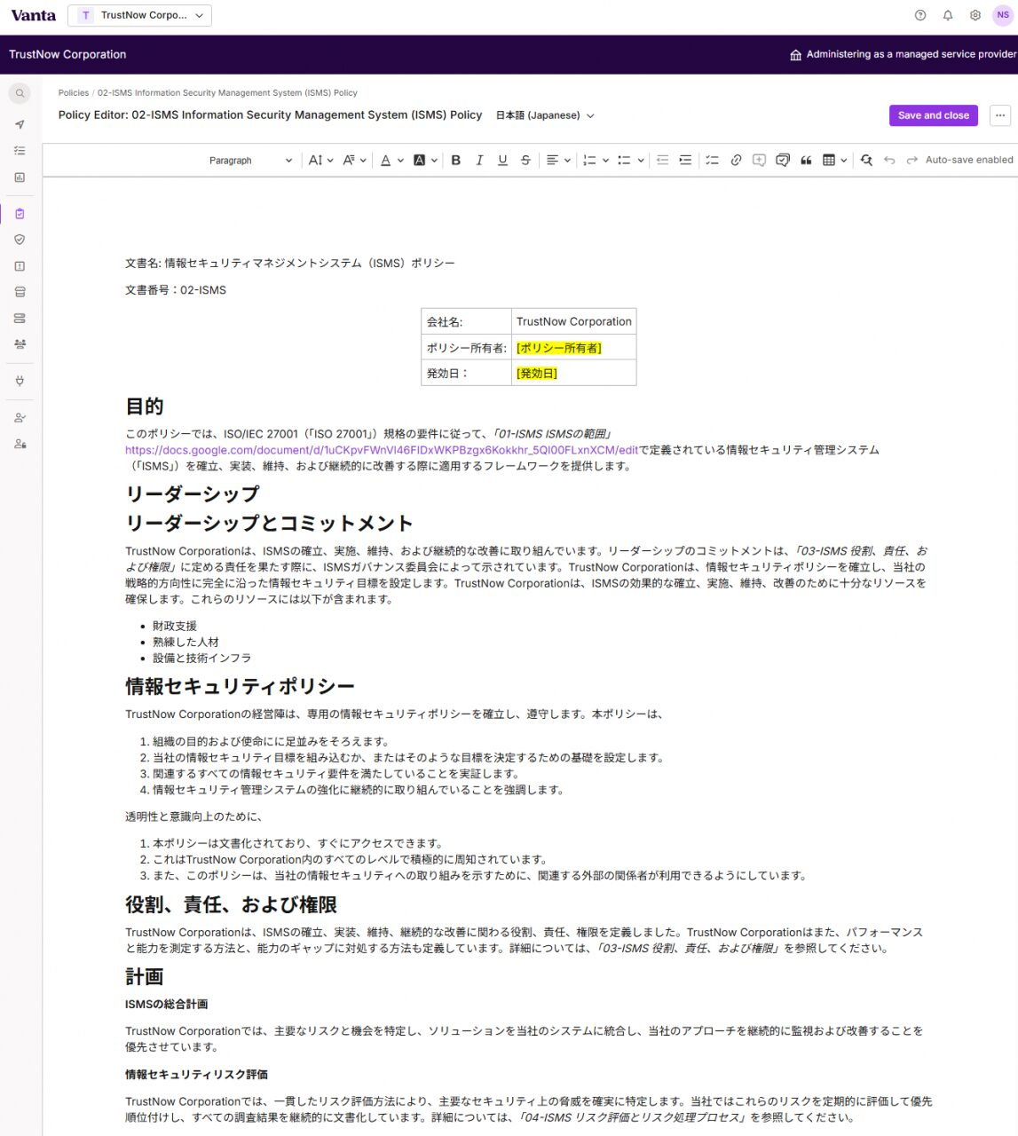This screenshot has width=1018, height=1136.
Task: Open the NS user avatar menu
Action: tap(1003, 15)
